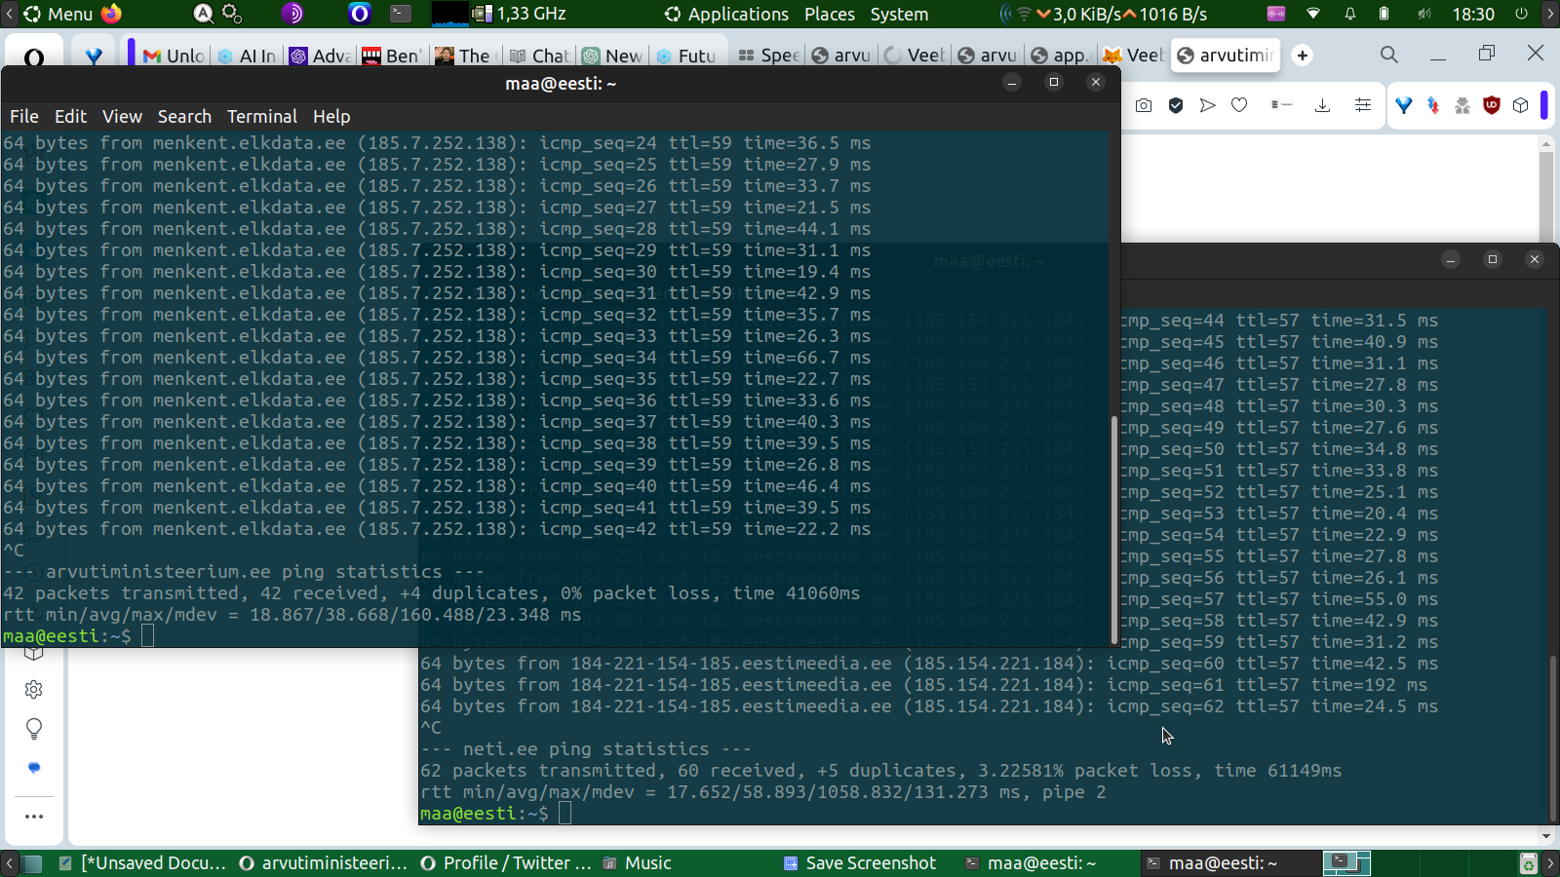
Task: Switch to 'arvutiministeeri...' taskbar window
Action: tap(324, 862)
